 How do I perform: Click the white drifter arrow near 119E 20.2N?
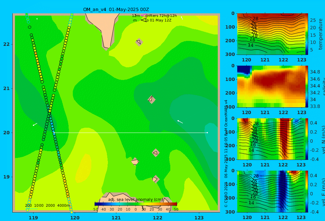(x=35, y=124)
